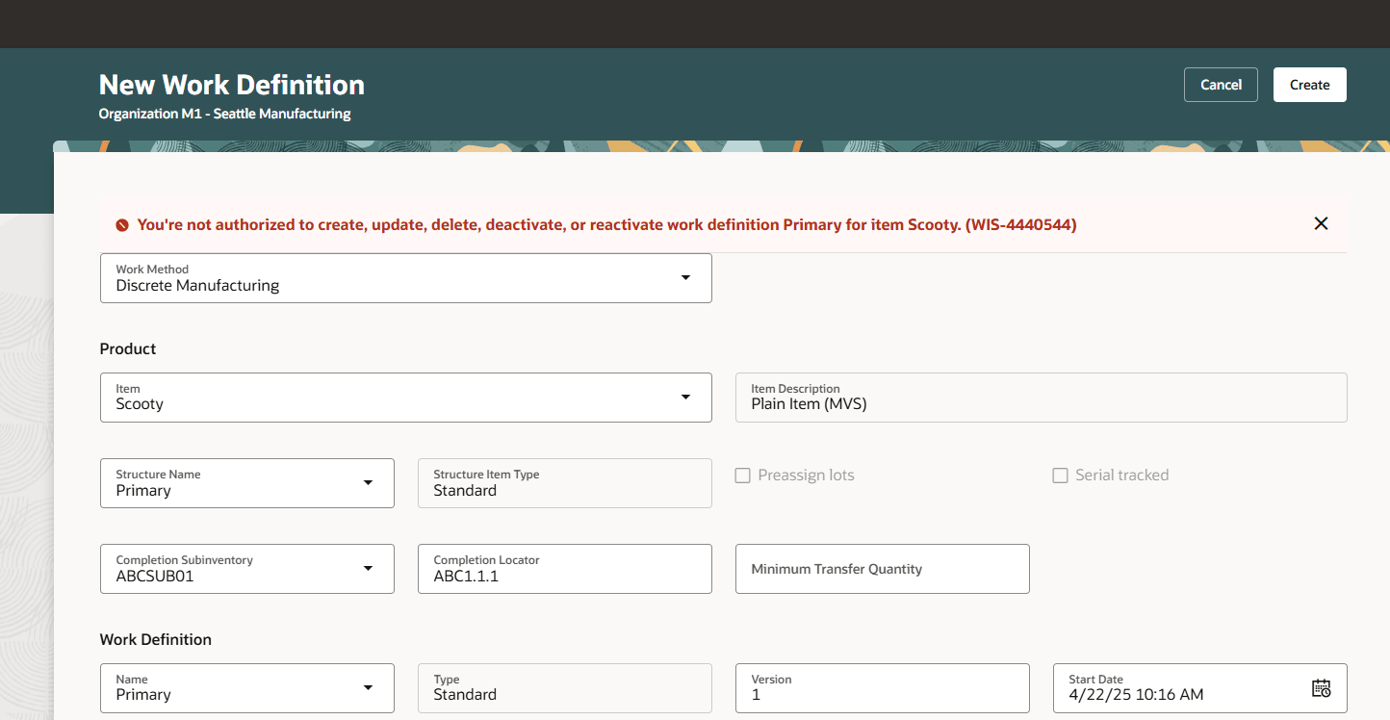Click the Type field showing Standard
1390x720 pixels.
pyautogui.click(x=564, y=687)
